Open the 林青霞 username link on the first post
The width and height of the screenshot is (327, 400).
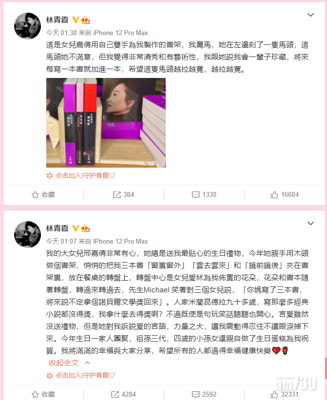click(x=58, y=20)
